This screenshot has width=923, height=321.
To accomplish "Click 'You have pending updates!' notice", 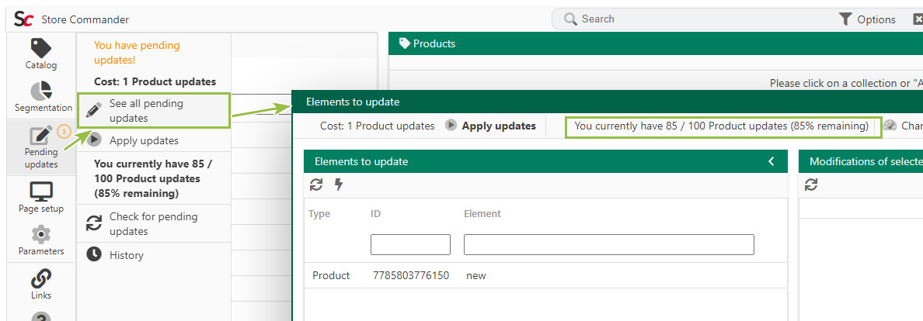I will point(137,52).
